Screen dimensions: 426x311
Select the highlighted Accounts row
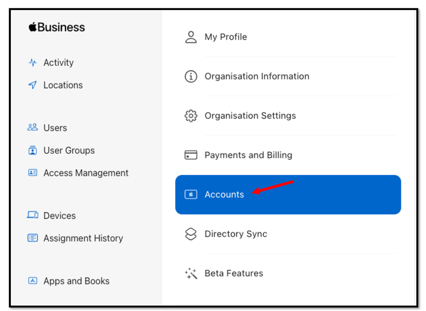[x=287, y=195]
